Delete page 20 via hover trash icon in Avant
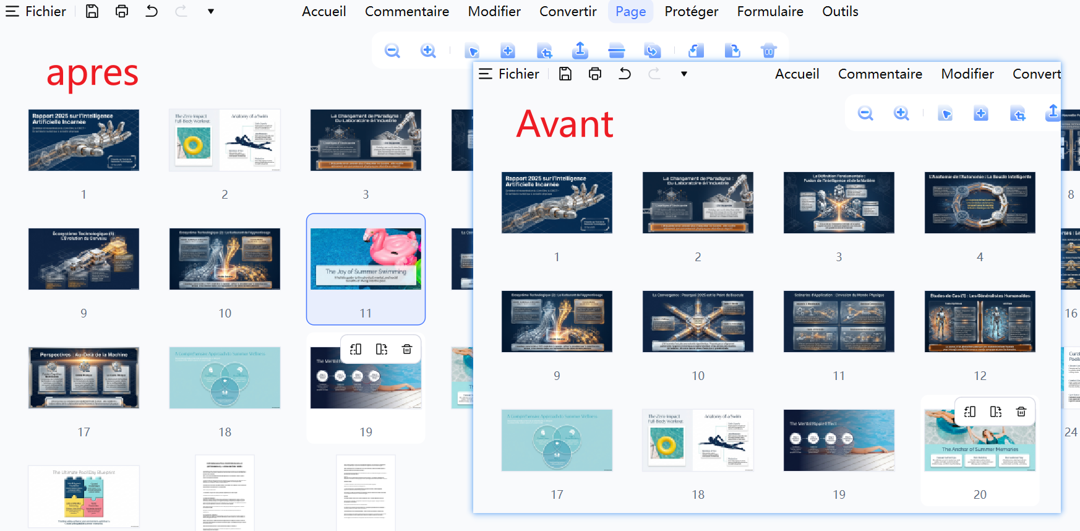Image resolution: width=1080 pixels, height=531 pixels. coord(1021,412)
